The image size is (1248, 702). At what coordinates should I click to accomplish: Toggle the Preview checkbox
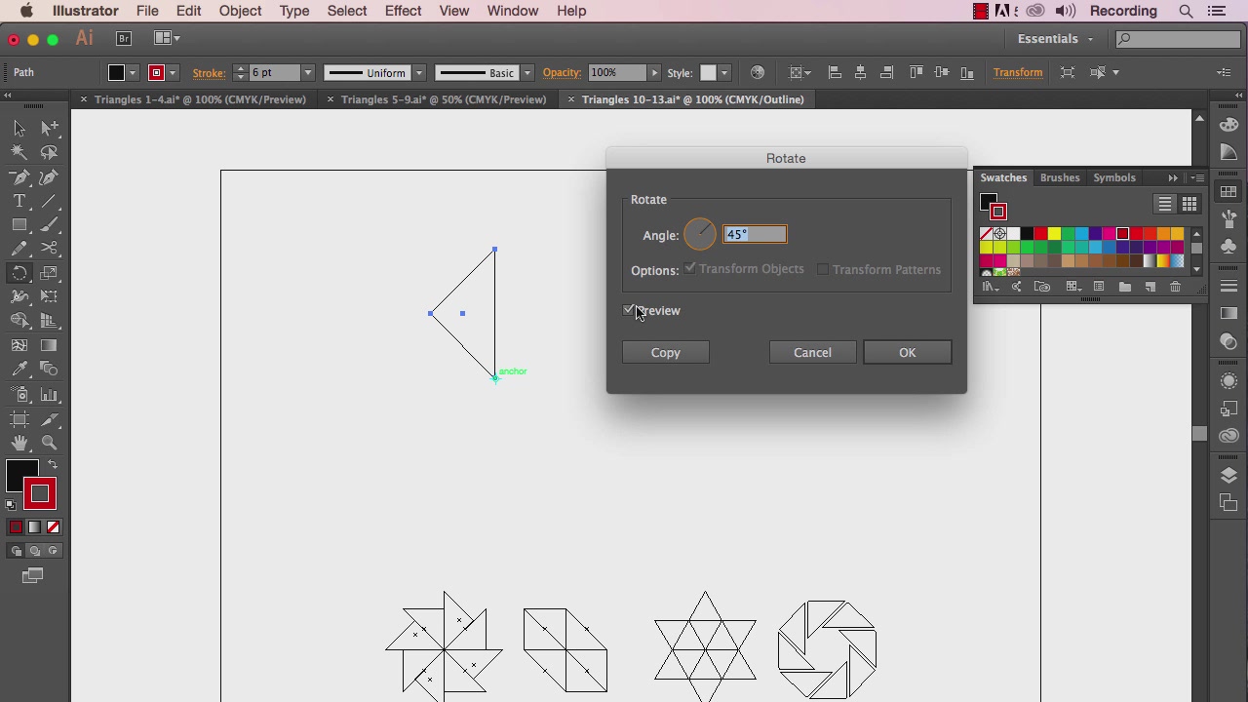pos(629,310)
